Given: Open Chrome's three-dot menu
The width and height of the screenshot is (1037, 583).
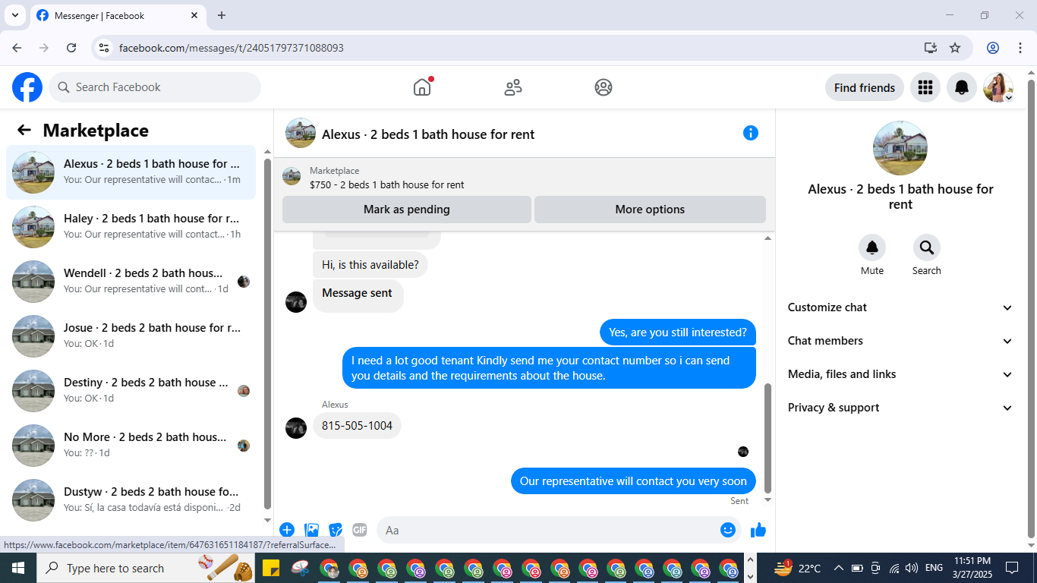Looking at the screenshot, I should point(1020,48).
